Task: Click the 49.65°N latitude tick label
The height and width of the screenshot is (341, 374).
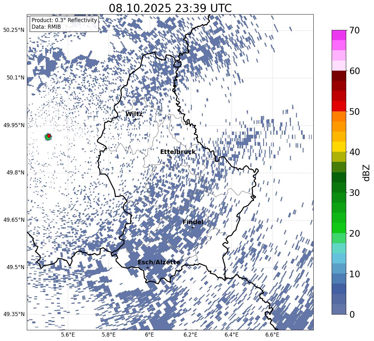Action: click(14, 220)
